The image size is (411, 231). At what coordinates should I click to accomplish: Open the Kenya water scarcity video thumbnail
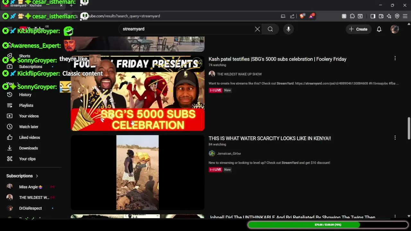point(137,173)
